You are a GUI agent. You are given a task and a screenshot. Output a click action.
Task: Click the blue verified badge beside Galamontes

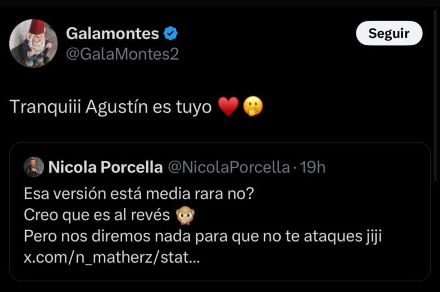(x=170, y=33)
